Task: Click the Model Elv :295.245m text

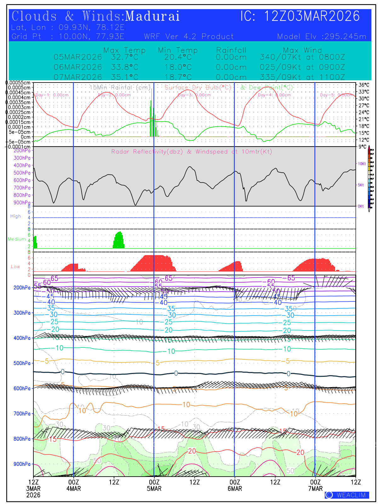Action: tap(322, 37)
